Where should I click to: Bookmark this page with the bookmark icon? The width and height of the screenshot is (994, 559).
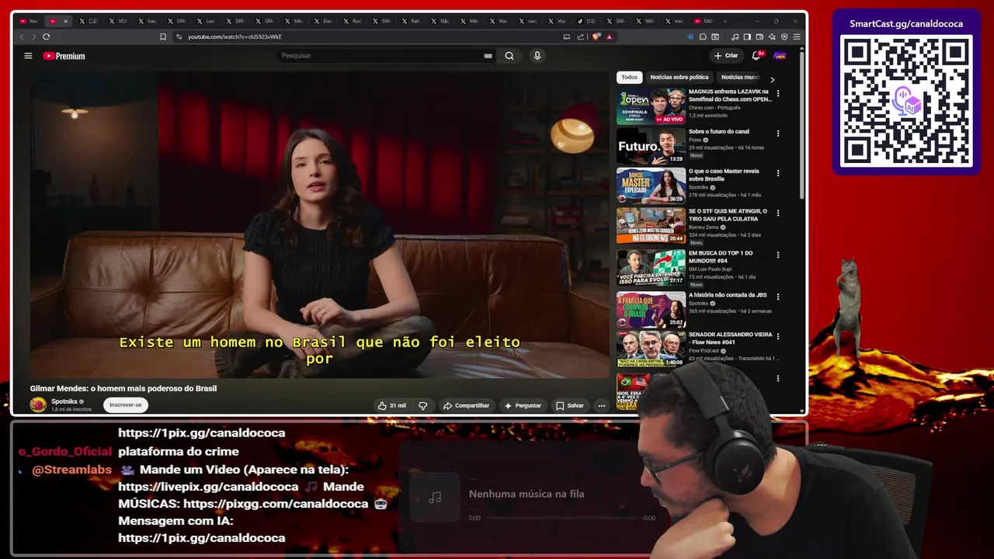point(163,36)
